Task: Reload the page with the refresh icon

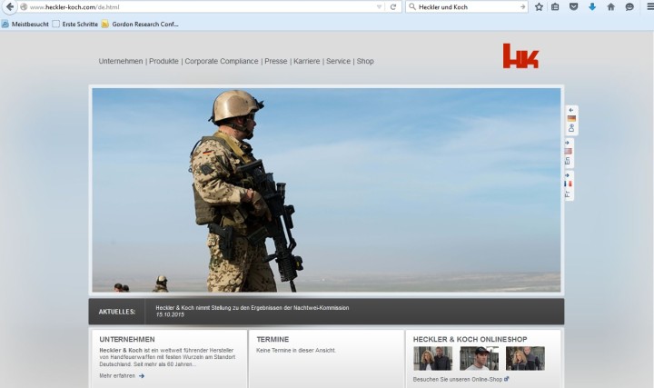Action: [393, 6]
